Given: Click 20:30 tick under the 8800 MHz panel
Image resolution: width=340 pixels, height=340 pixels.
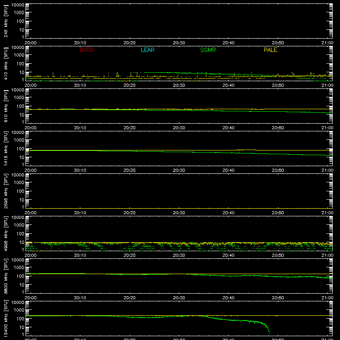Looking at the screenshot, I should click(179, 298).
